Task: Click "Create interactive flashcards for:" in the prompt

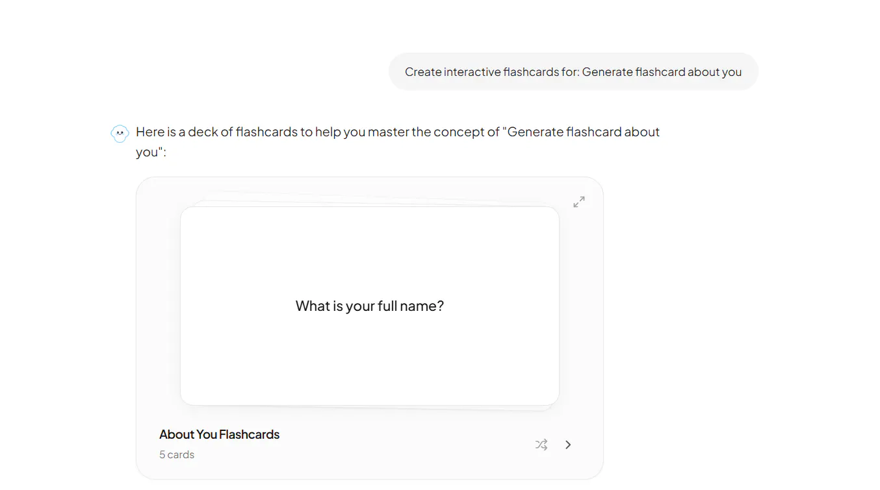Action: click(492, 71)
